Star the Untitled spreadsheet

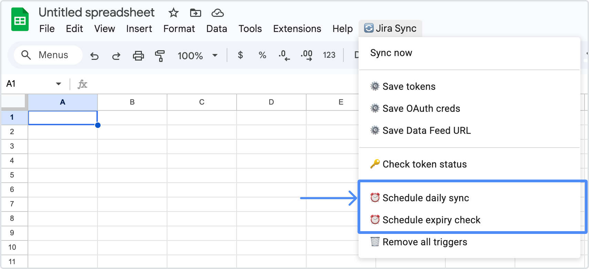tap(174, 13)
